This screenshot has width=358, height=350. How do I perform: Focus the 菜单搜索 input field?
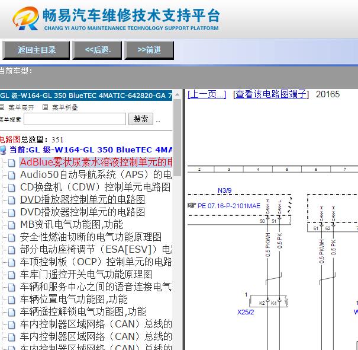[75, 119]
